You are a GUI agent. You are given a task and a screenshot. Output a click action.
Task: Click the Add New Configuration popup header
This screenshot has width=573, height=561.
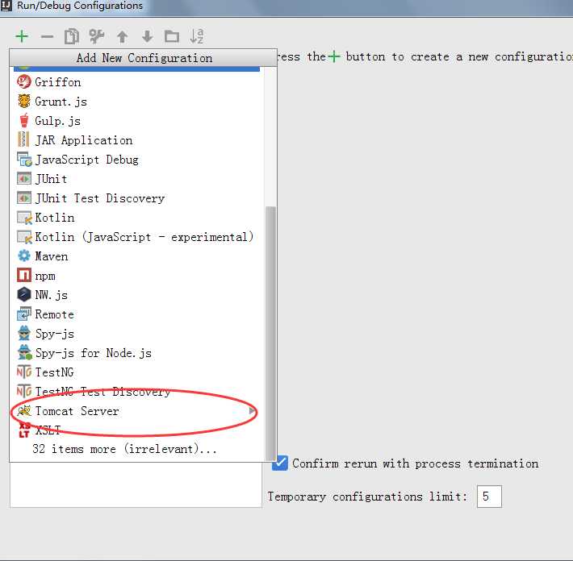tap(144, 58)
